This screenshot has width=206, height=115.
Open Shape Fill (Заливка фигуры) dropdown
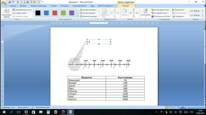pyautogui.click(x=89, y=10)
